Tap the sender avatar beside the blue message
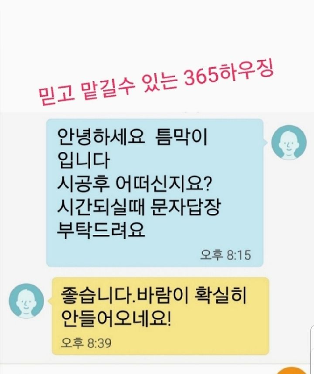 289,142
